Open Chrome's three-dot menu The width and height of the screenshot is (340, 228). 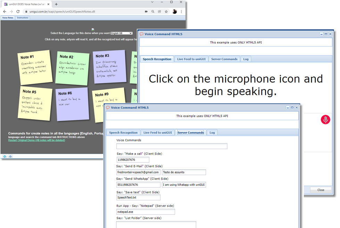[x=181, y=11]
